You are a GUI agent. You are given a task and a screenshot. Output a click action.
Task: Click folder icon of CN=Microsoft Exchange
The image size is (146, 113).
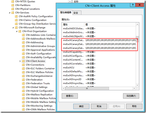tap(16, 28)
